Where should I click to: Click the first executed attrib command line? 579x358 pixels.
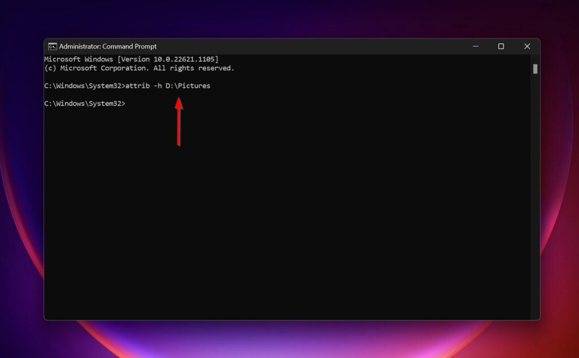[x=127, y=85]
